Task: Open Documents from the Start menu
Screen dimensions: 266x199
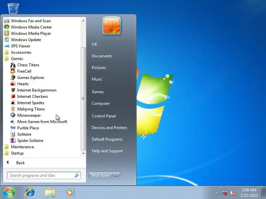Action: (x=102, y=56)
